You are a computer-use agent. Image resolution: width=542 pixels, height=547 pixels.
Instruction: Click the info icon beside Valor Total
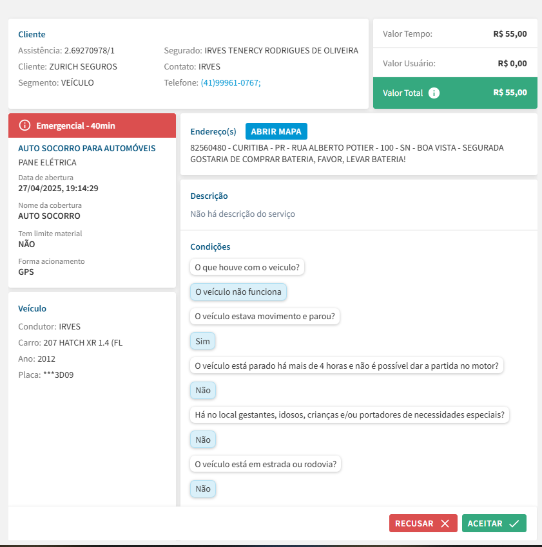click(x=434, y=93)
